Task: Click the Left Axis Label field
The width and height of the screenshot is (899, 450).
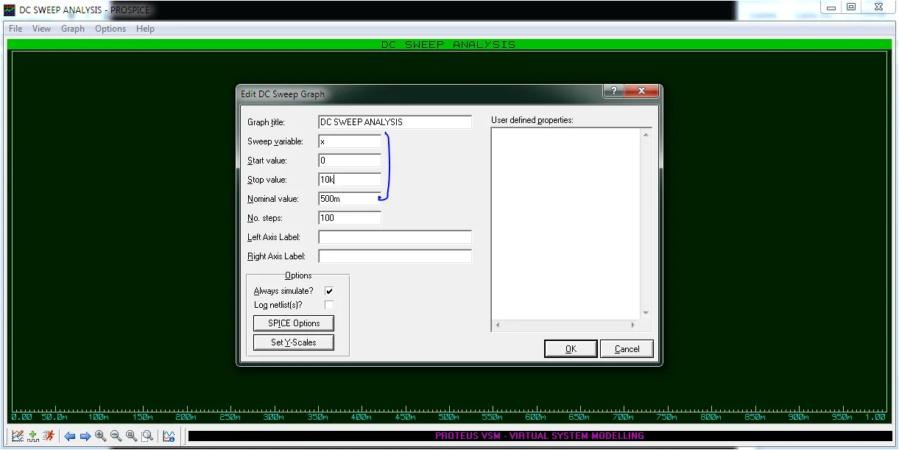Action: coord(395,237)
